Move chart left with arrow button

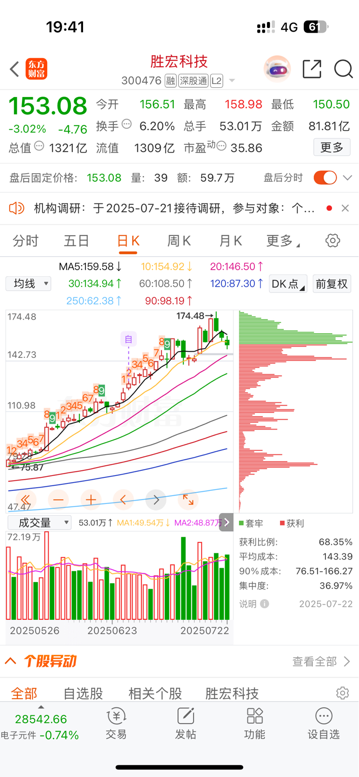pyautogui.click(x=123, y=500)
